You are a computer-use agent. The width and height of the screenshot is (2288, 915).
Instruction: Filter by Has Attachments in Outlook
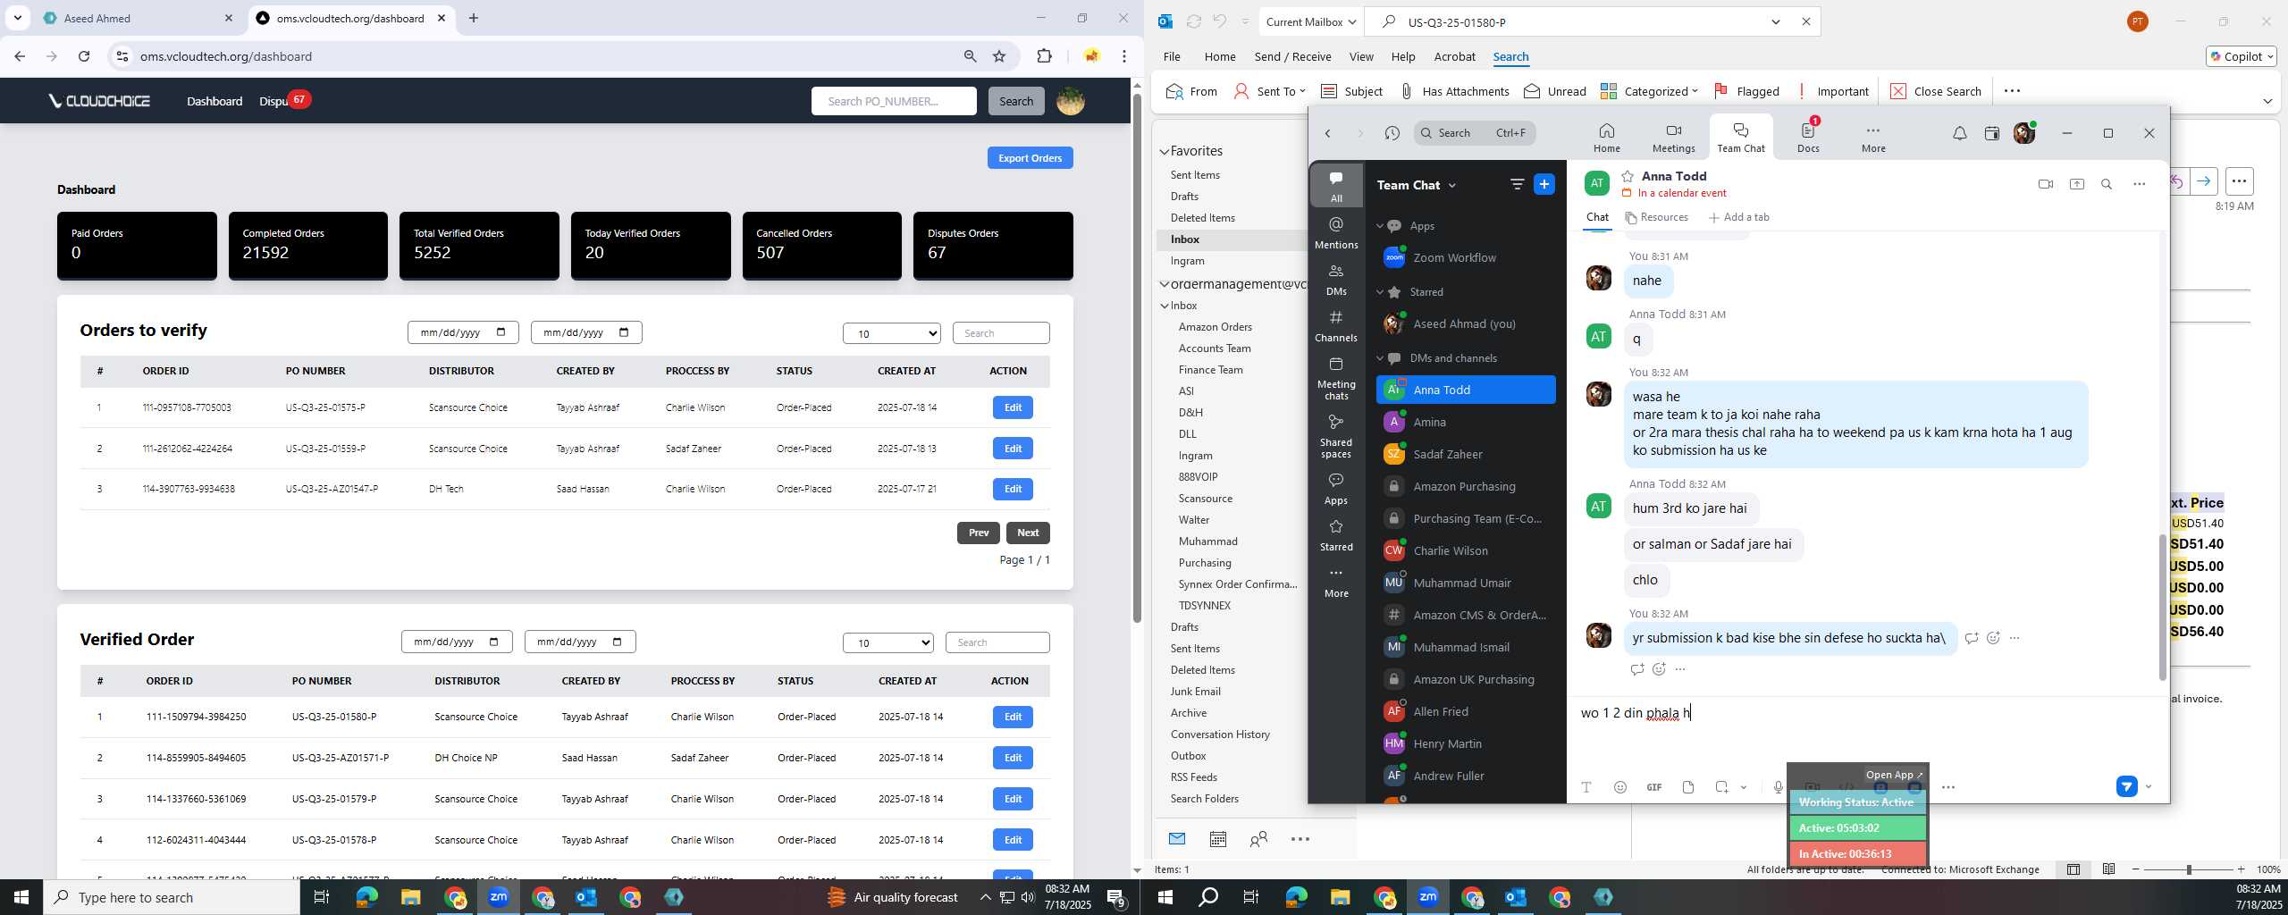pos(1454,91)
